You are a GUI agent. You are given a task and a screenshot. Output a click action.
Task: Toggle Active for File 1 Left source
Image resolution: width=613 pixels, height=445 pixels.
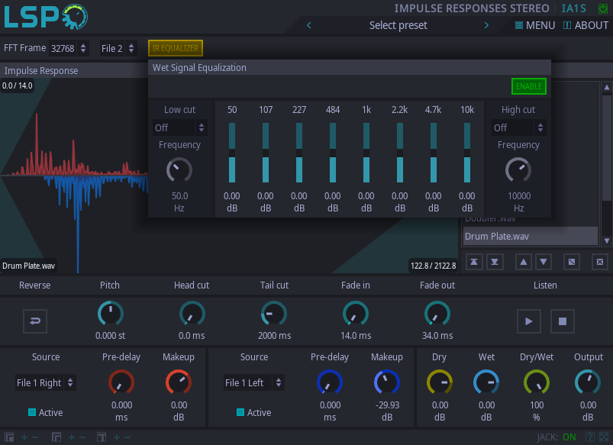(240, 412)
